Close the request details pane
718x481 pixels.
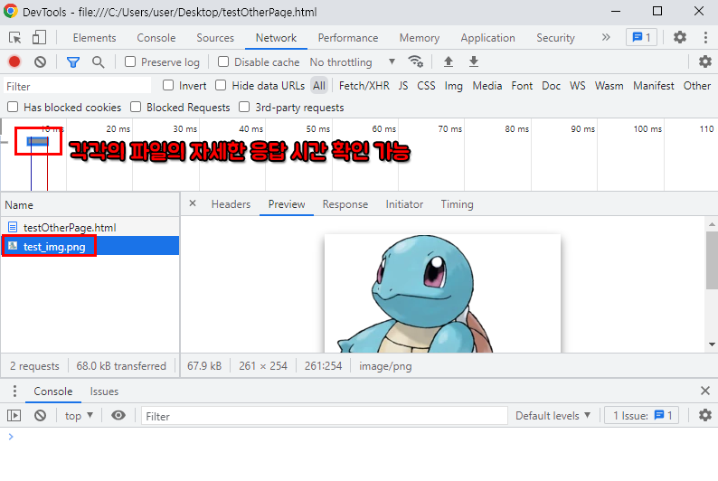(x=193, y=203)
